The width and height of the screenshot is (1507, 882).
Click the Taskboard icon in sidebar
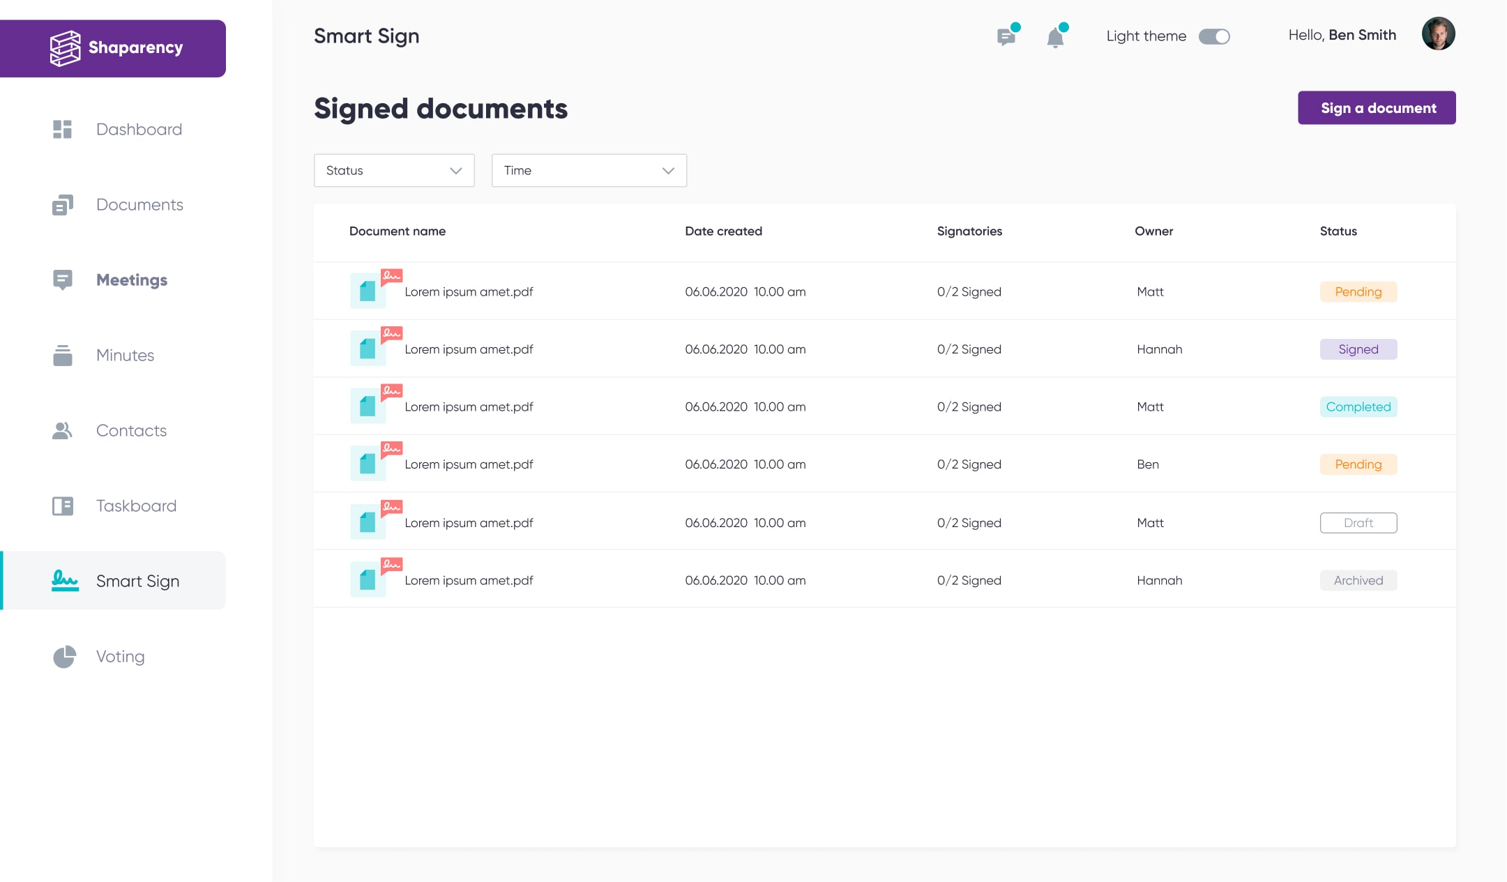tap(63, 506)
